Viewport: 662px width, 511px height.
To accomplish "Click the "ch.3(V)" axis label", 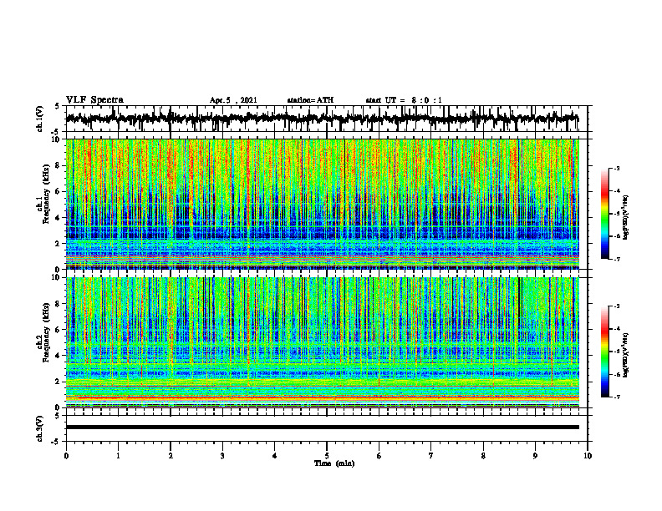I will 40,428.
